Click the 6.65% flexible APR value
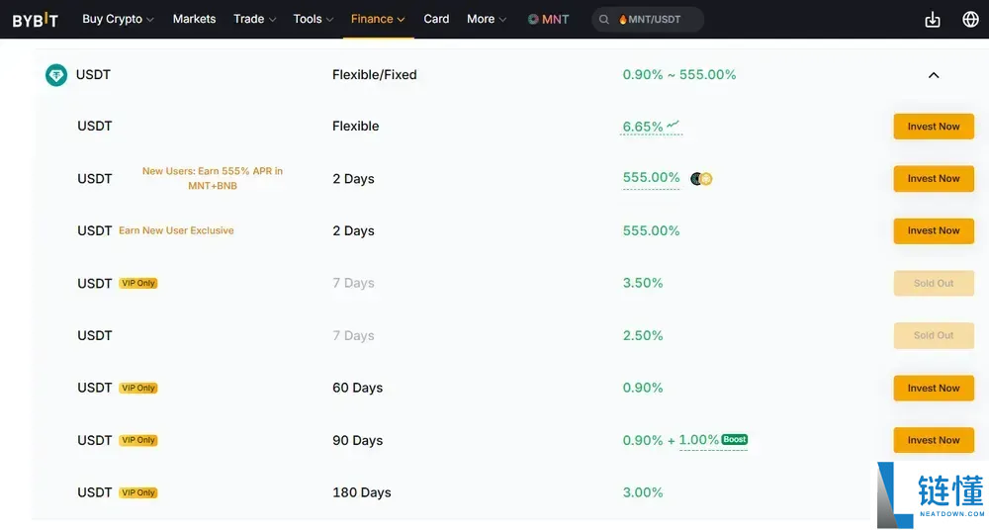989x530 pixels. [643, 127]
